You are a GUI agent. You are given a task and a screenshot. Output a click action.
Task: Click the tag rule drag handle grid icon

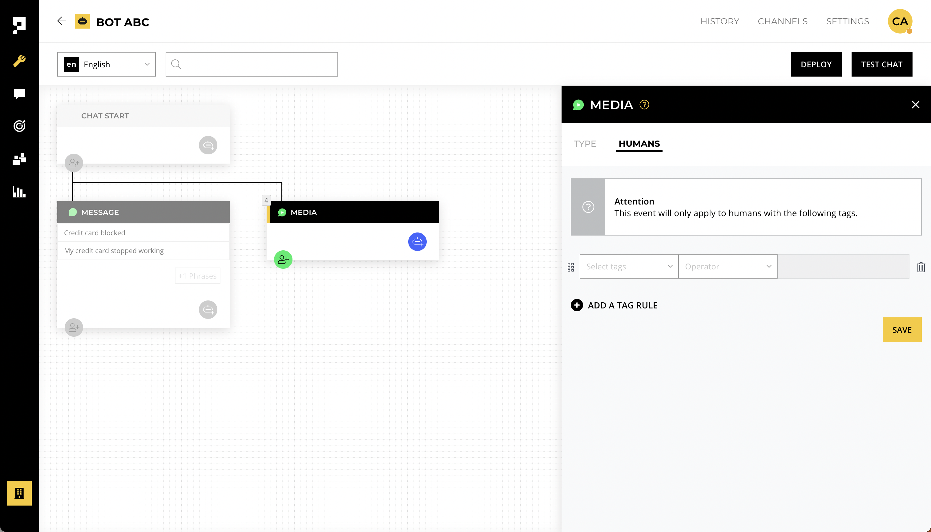pos(571,267)
